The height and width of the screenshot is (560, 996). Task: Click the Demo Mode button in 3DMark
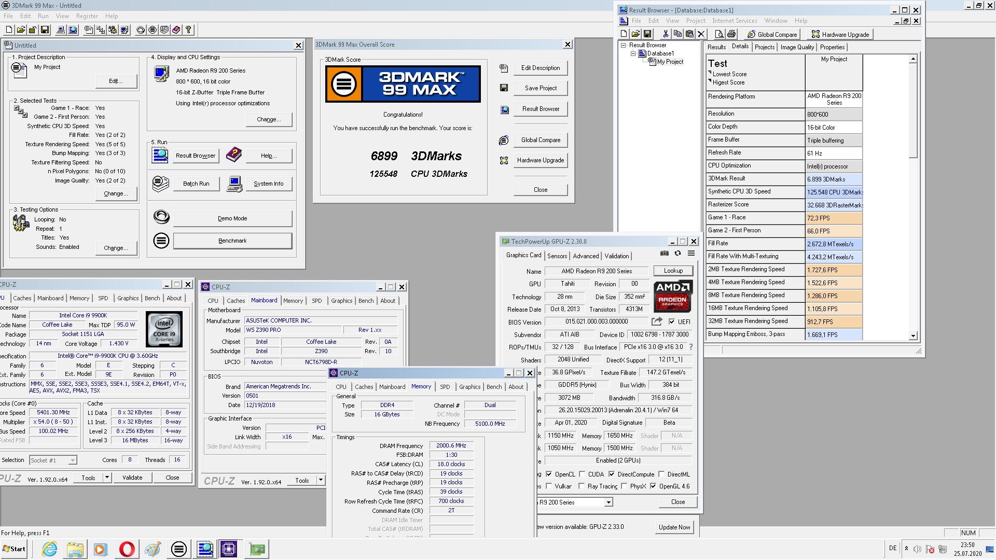(232, 218)
